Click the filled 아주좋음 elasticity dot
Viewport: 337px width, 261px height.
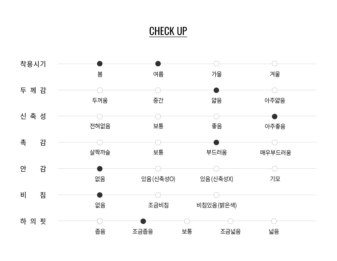coord(274,117)
